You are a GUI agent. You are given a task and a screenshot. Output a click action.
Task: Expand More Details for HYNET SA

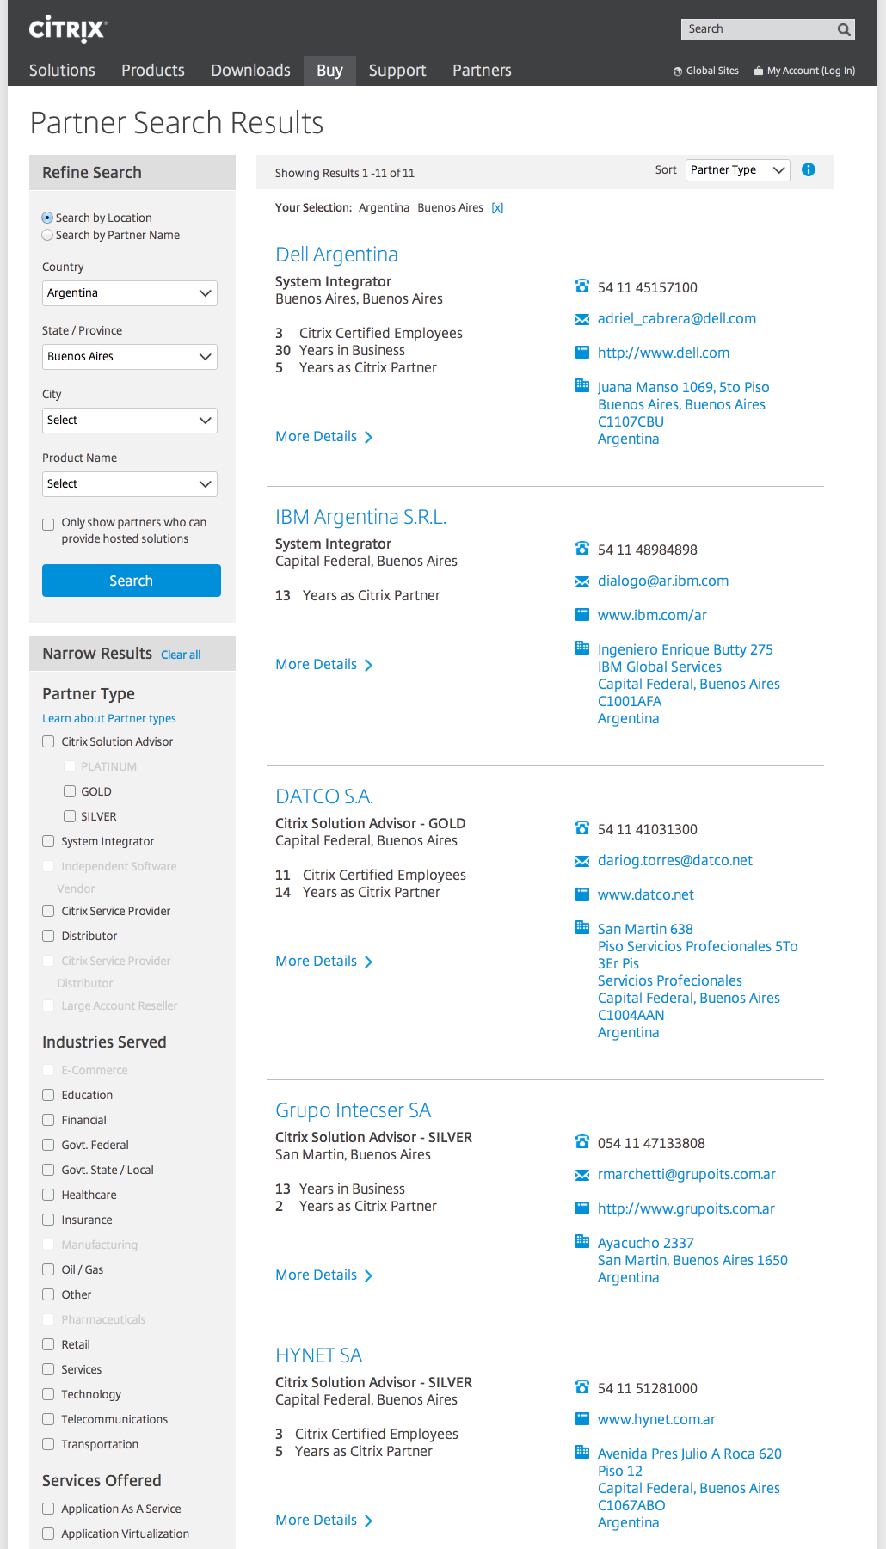tap(324, 1521)
